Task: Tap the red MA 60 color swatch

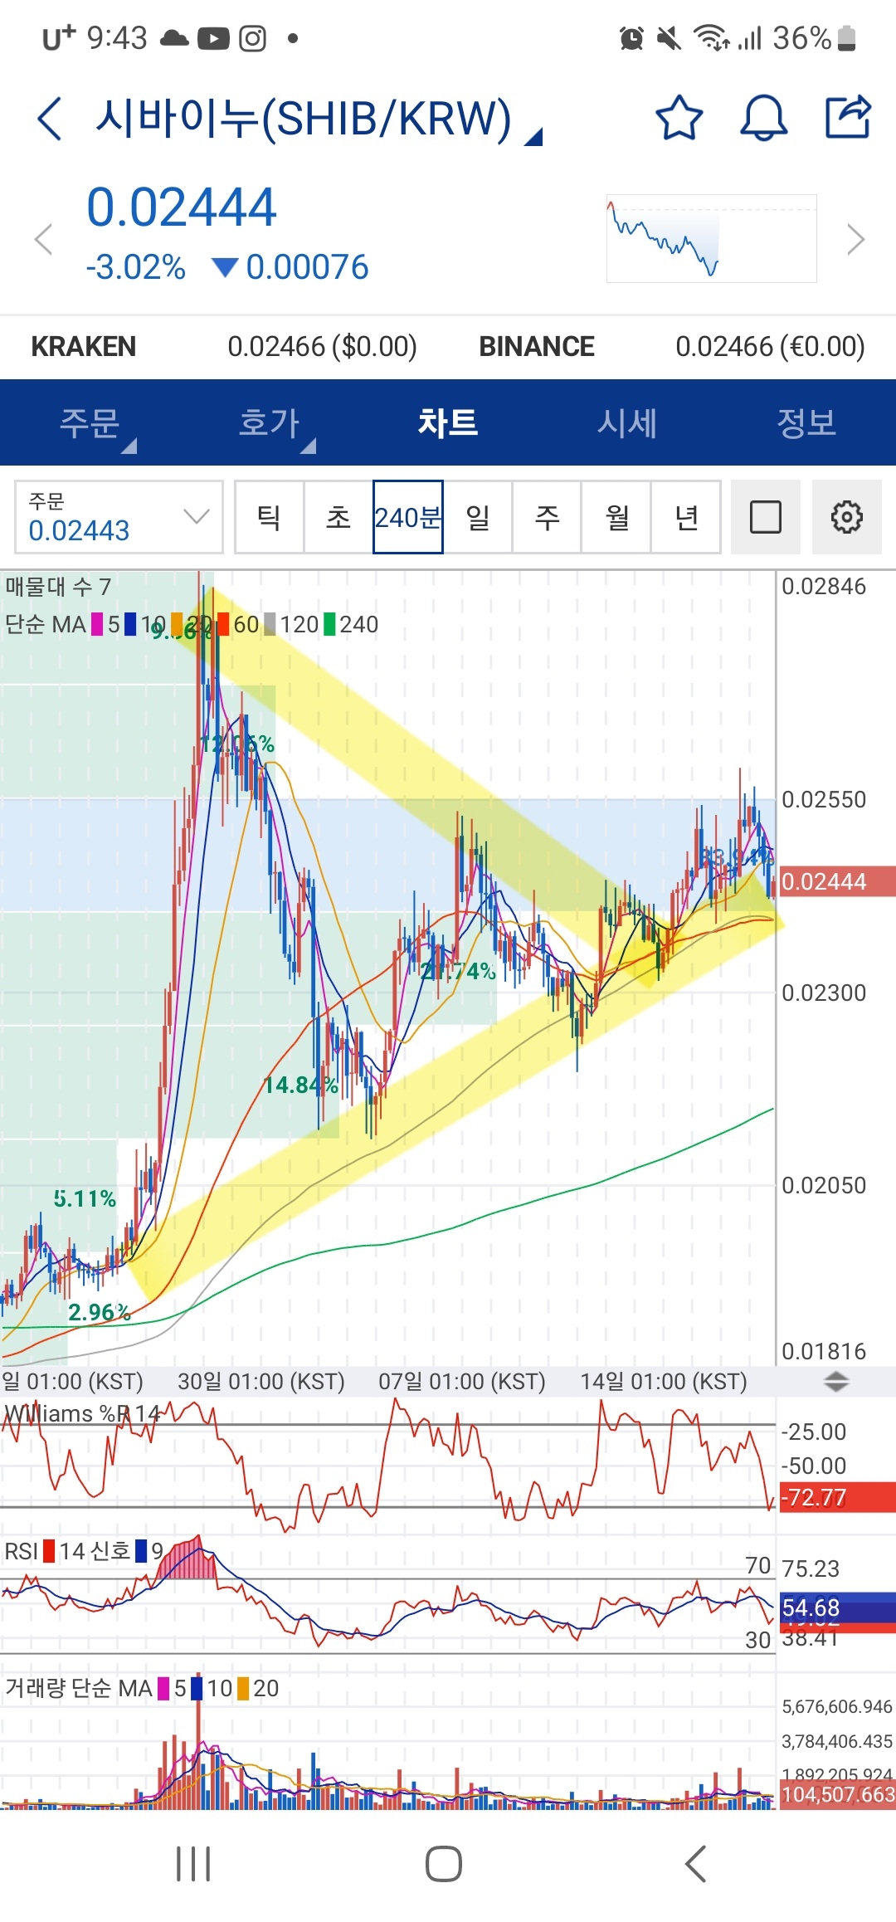Action: [222, 624]
